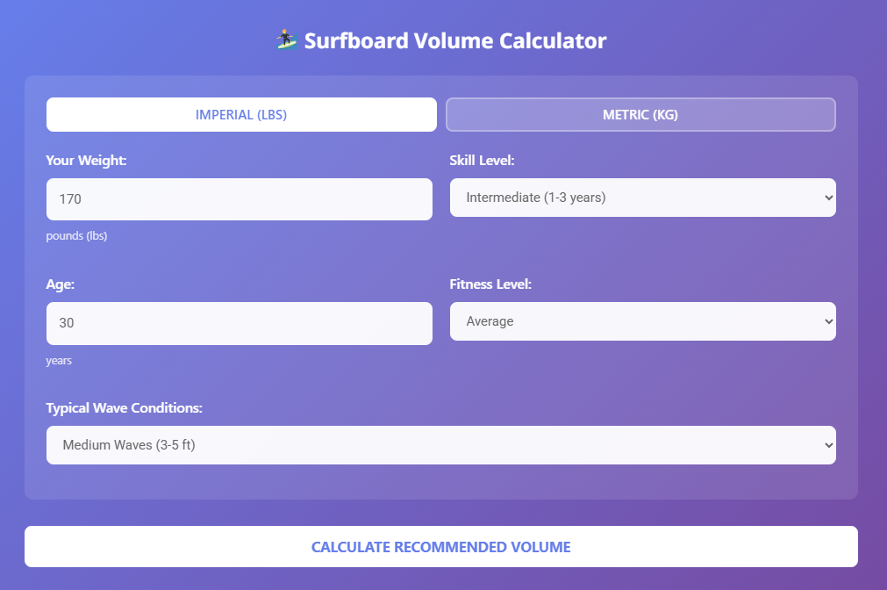
Task: Click the chevron arrow on Medium Waves selector
Action: pos(829,445)
